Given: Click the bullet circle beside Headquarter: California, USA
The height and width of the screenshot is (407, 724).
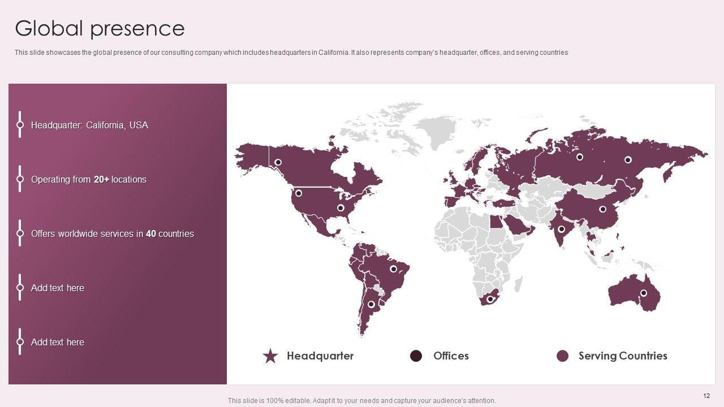Looking at the screenshot, I should click(20, 125).
